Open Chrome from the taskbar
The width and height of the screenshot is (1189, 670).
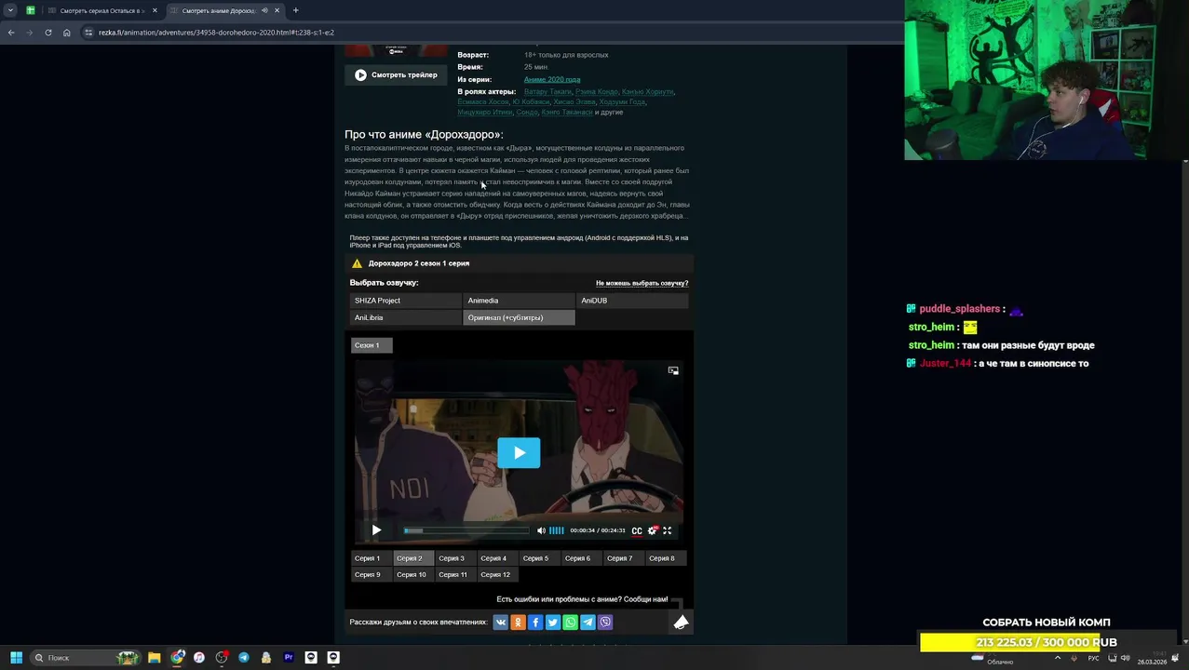pyautogui.click(x=177, y=658)
